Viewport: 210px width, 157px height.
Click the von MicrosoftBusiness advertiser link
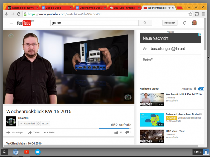(x=190, y=118)
